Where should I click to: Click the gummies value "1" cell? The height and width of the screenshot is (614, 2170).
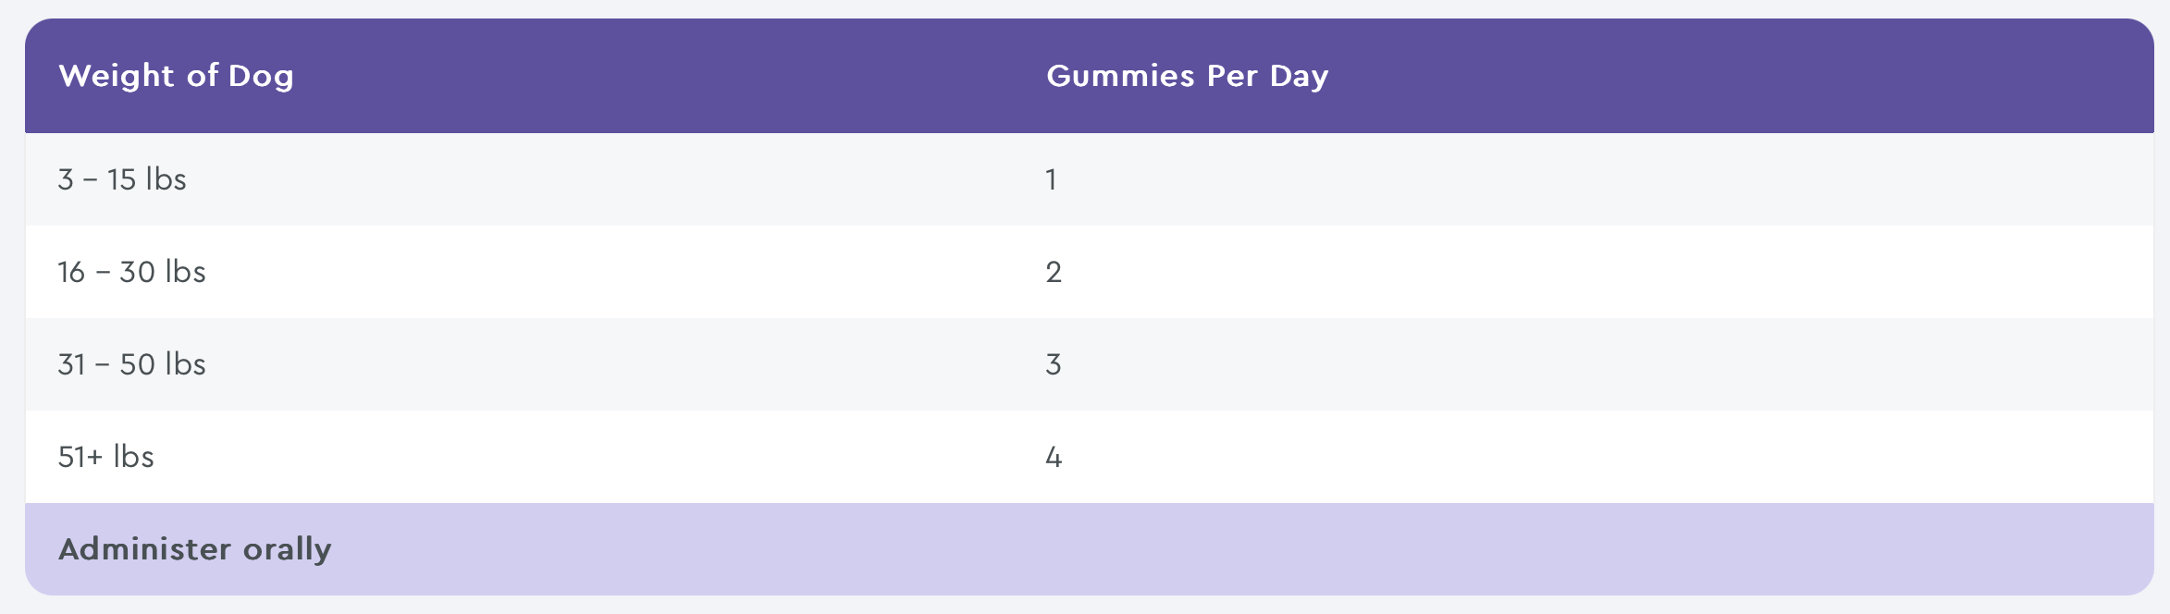click(1051, 179)
